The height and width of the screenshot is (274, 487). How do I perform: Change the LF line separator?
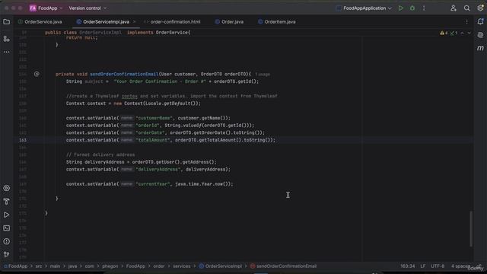(x=423, y=266)
